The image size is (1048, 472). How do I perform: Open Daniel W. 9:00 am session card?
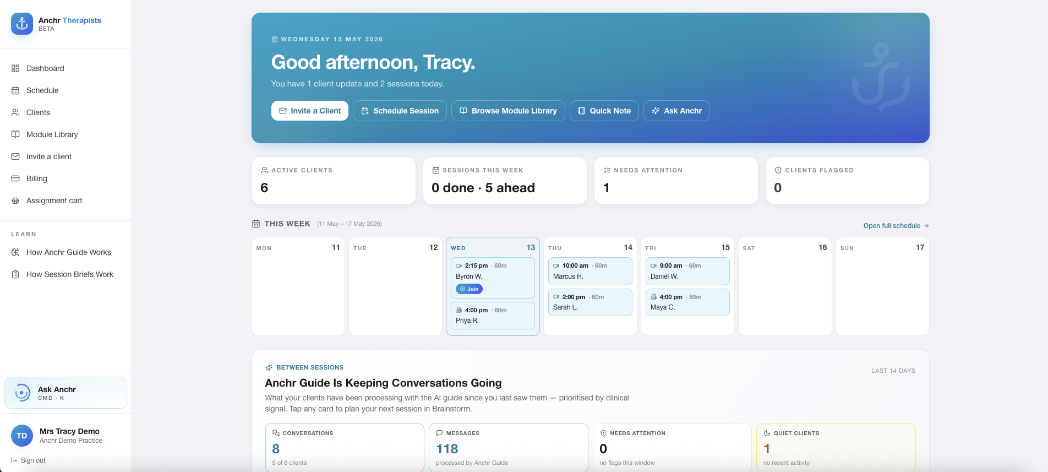pos(687,271)
